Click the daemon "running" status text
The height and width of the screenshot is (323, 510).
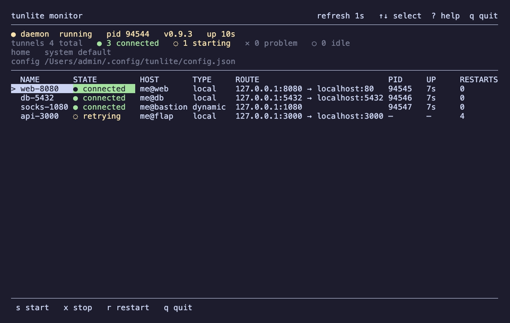point(75,34)
